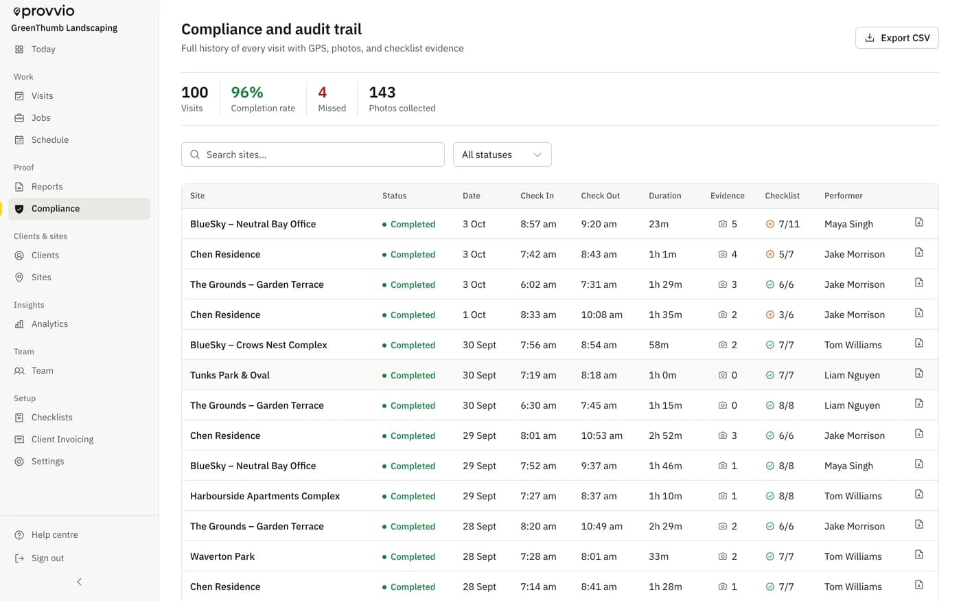Download report for Garden Terrace 3 Oct row
This screenshot has height=601, width=961.
coord(919,282)
